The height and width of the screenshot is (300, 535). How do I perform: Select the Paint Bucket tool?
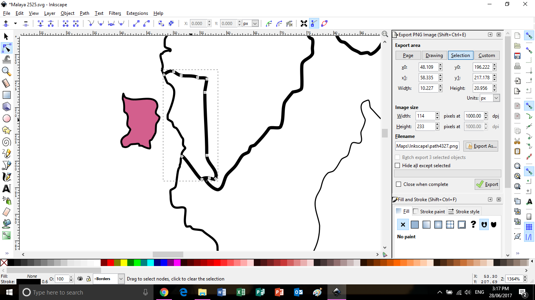[x=6, y=224]
